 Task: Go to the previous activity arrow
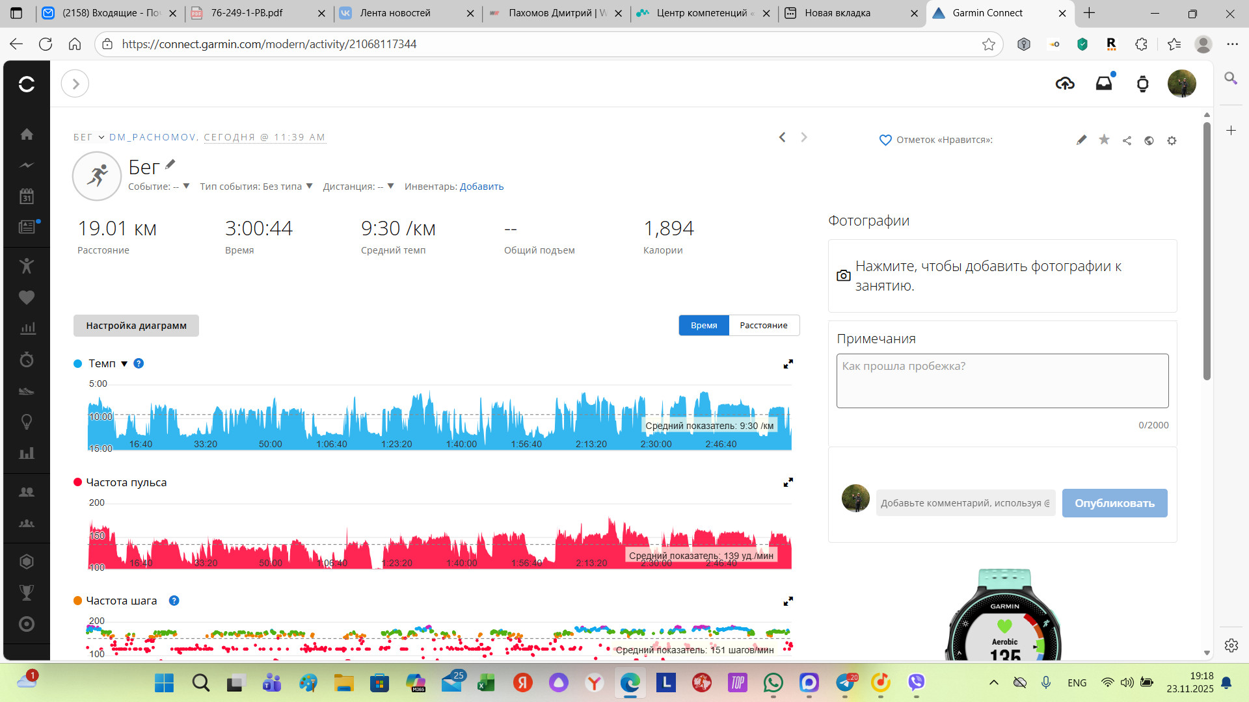[782, 137]
